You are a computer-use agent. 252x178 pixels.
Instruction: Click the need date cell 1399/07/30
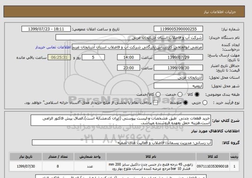click(26, 166)
